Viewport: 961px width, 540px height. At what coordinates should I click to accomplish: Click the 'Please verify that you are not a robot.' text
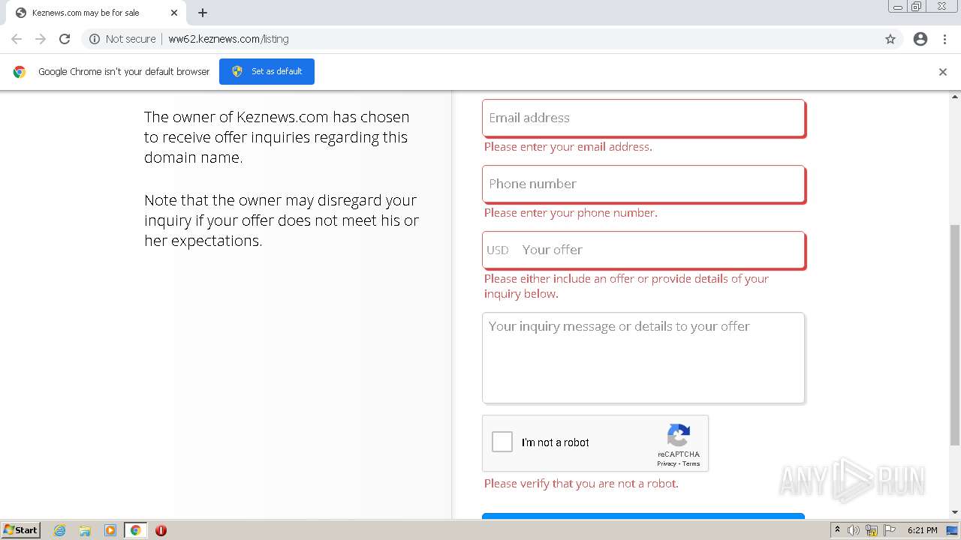[x=581, y=484]
